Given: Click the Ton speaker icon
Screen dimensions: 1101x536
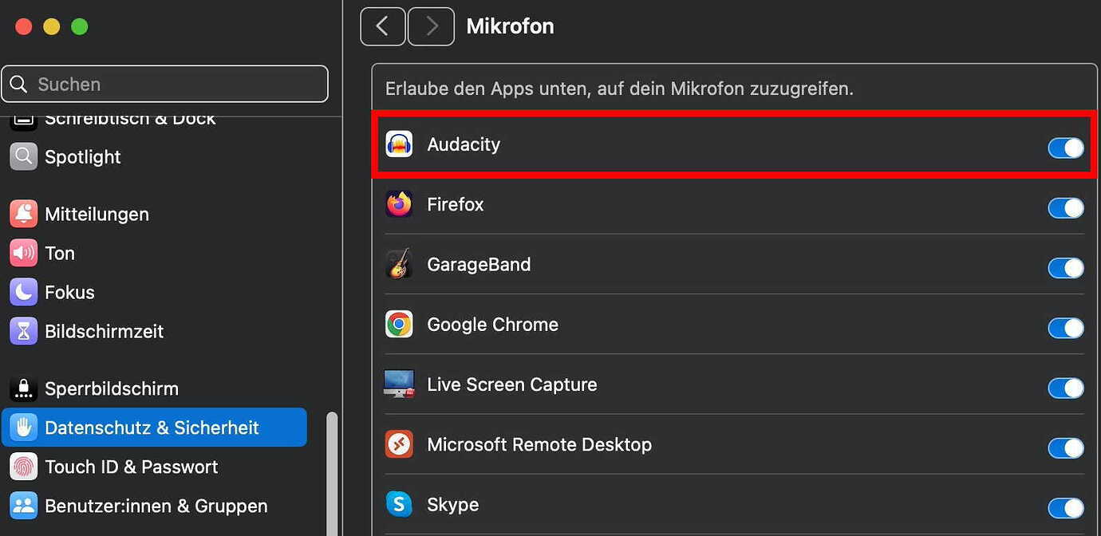Looking at the screenshot, I should tap(24, 253).
